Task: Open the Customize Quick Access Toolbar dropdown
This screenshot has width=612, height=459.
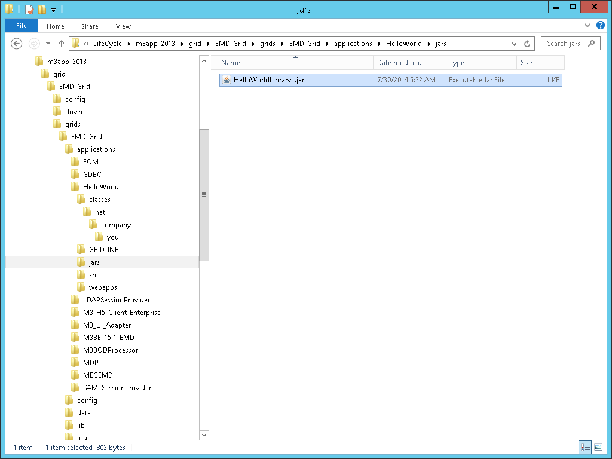Action: coord(53,10)
